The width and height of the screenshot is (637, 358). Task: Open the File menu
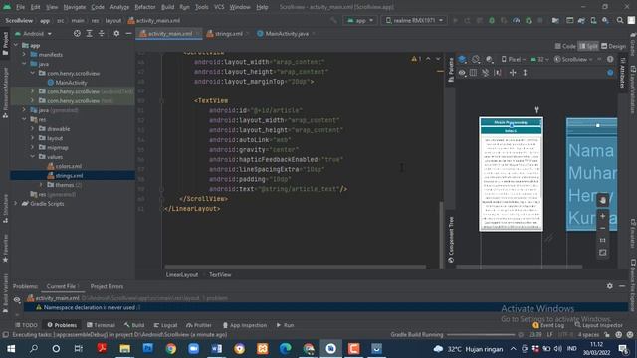click(x=20, y=7)
